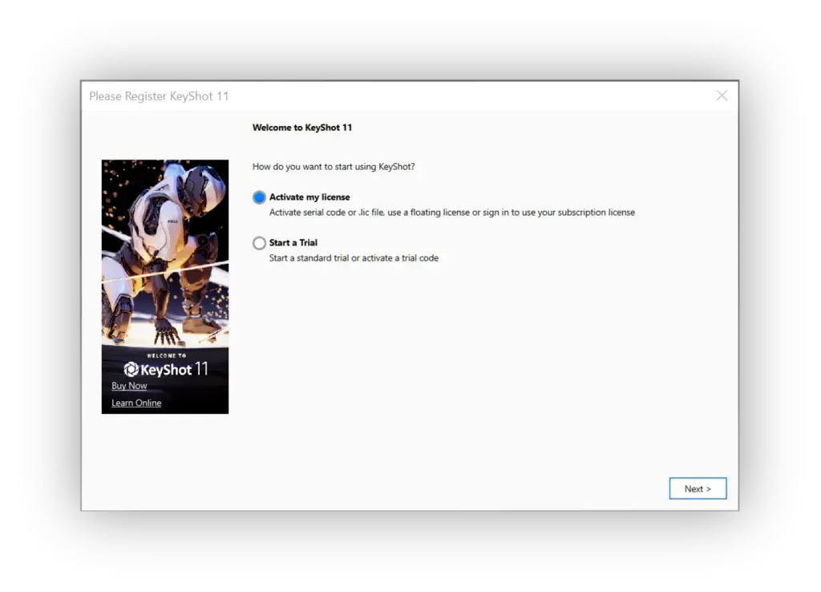Open the Learn Online link
The height and width of the screenshot is (592, 821).
point(136,403)
